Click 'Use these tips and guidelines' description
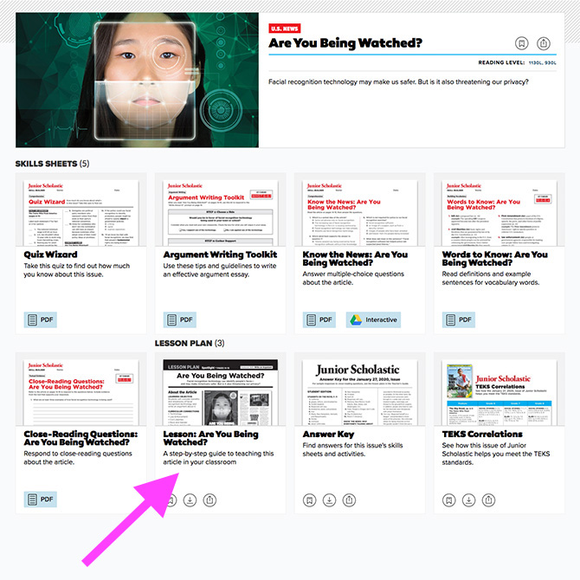580x580 pixels. [220, 270]
